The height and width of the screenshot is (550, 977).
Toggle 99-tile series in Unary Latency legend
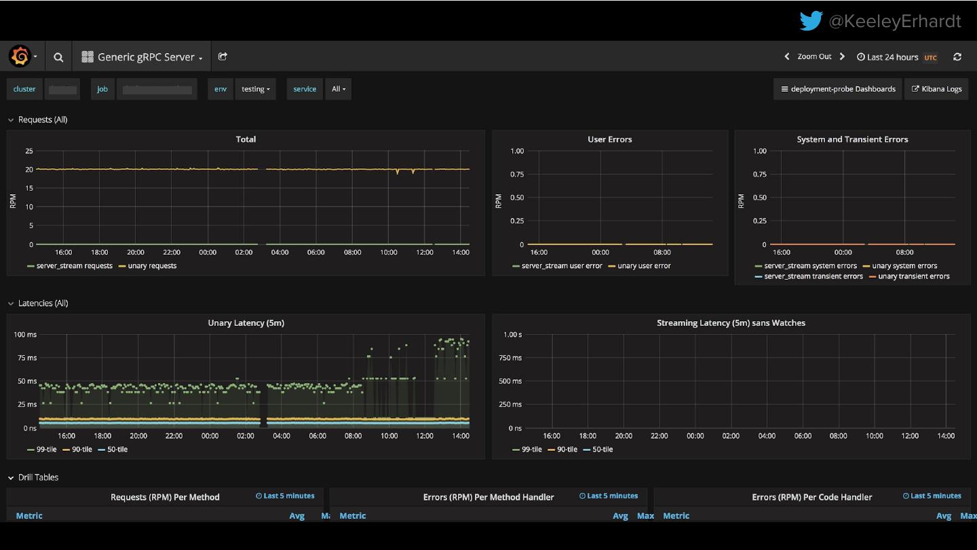coord(46,450)
